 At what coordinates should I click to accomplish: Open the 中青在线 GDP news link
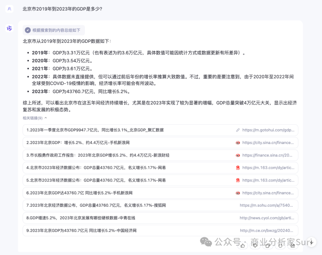(98, 218)
